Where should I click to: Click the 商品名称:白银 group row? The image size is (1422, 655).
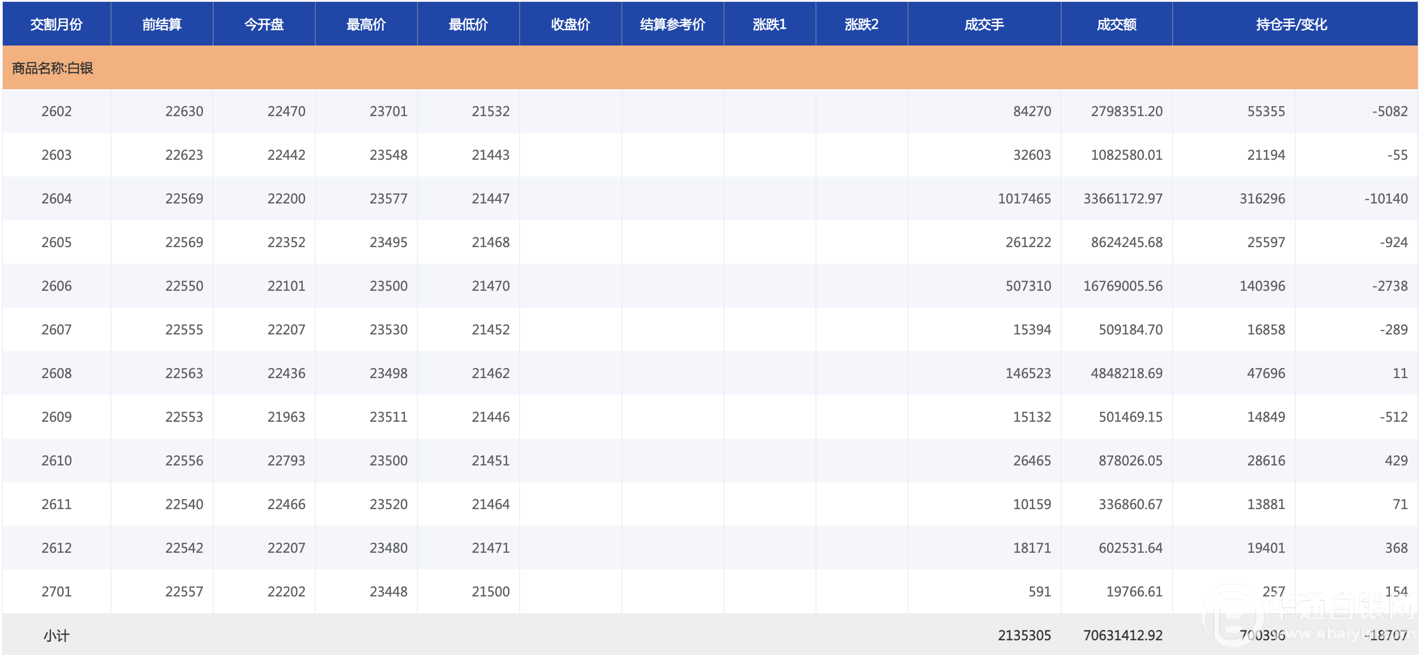53,68
